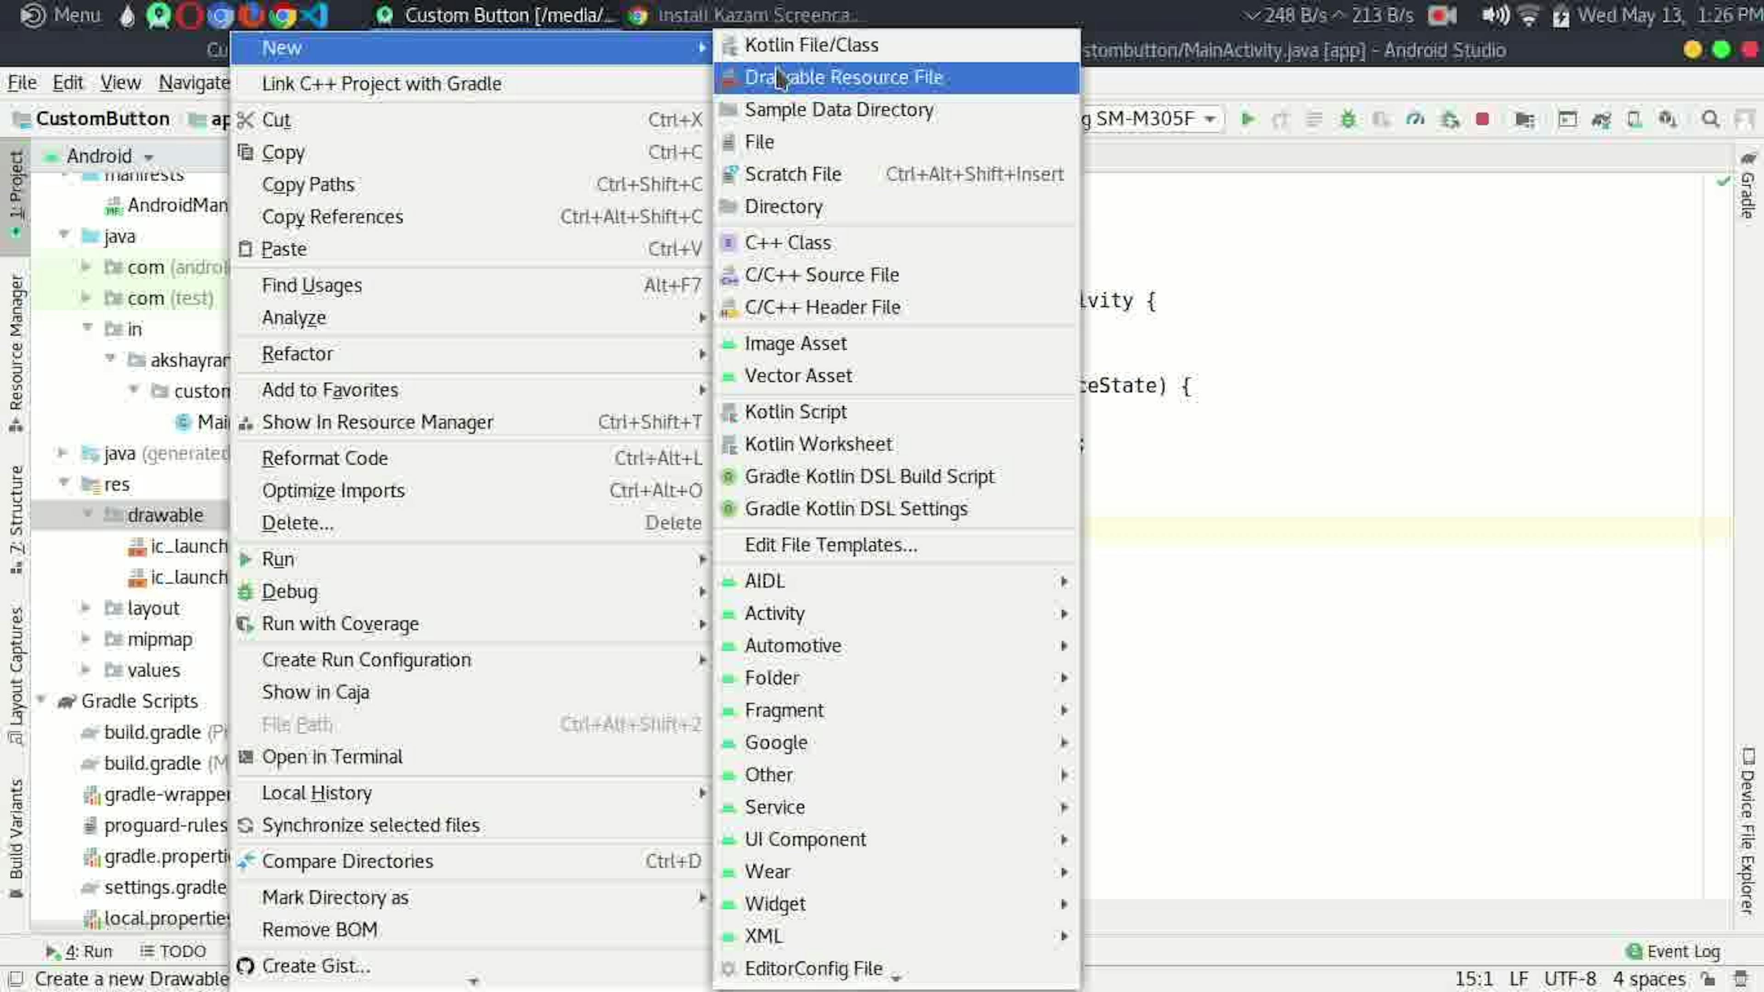Click the Chrome icon in the top panel

[282, 15]
